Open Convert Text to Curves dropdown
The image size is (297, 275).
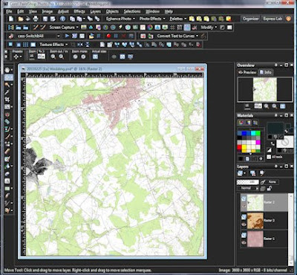pyautogui.click(x=177, y=36)
